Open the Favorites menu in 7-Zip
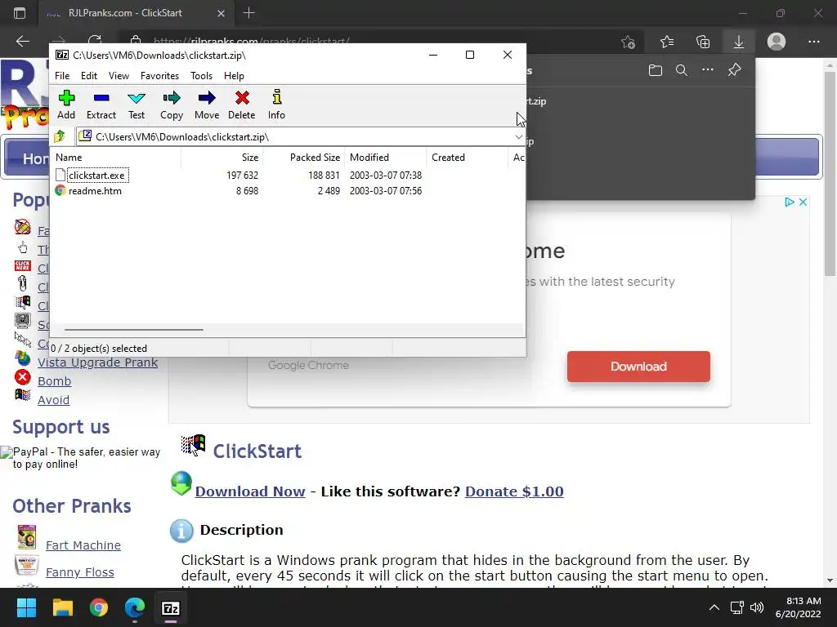This screenshot has width=837, height=627. (159, 76)
